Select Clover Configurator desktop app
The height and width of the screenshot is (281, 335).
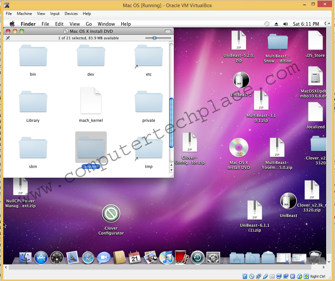tap(111, 213)
